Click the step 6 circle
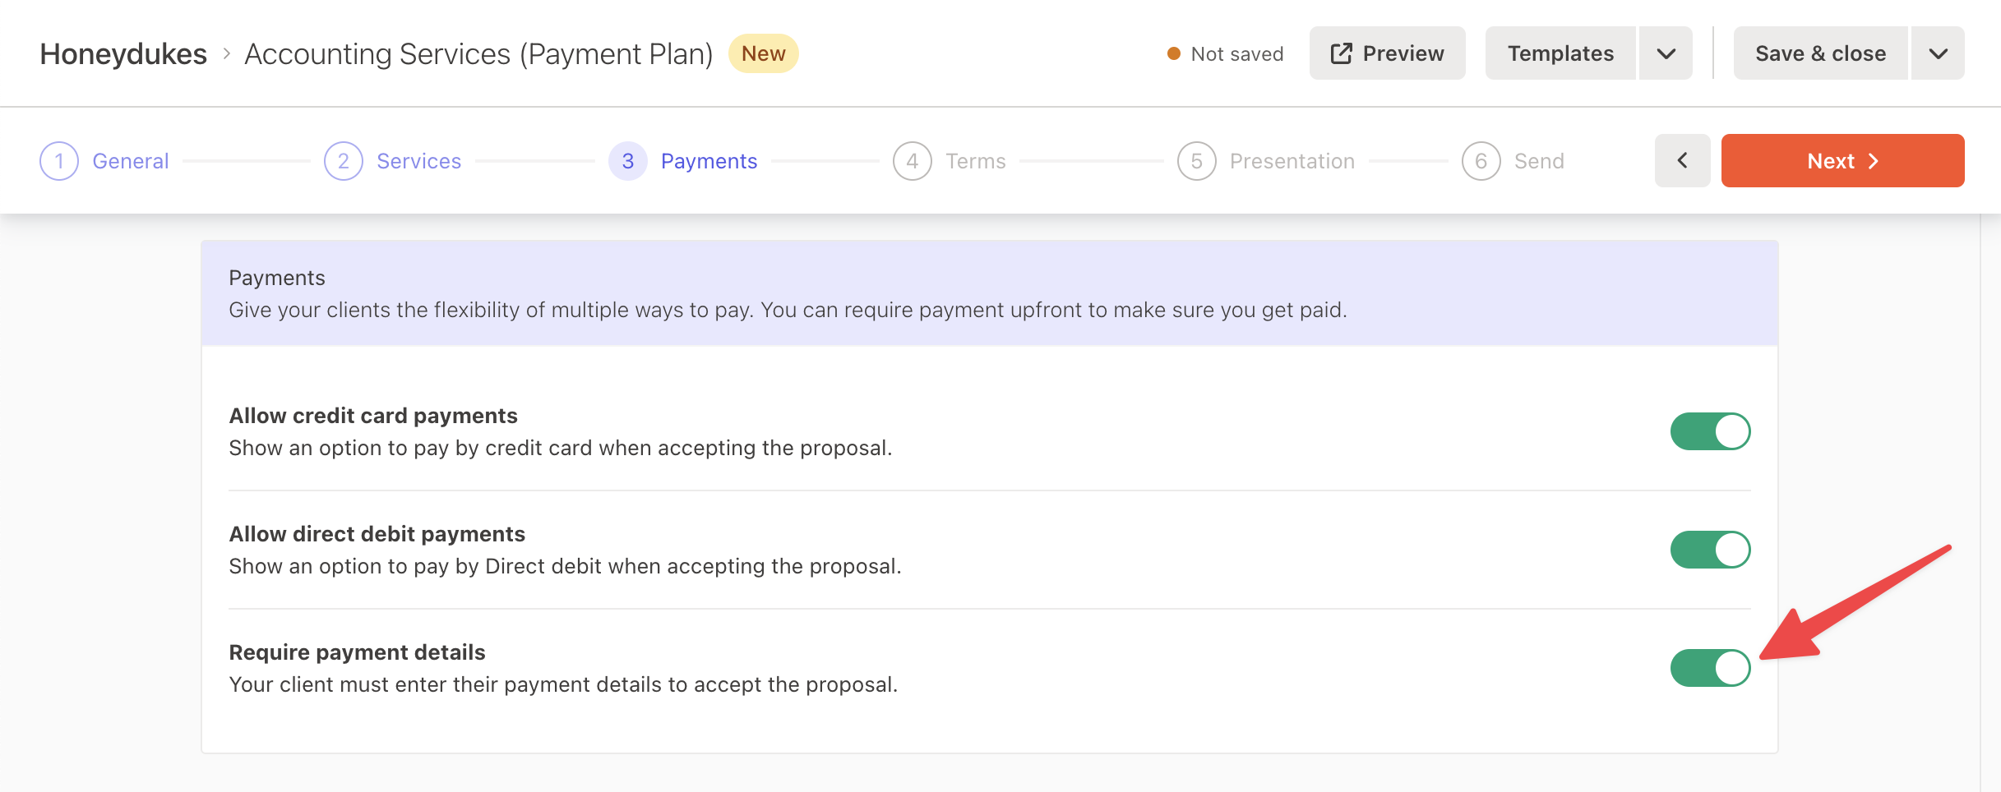 1481,161
